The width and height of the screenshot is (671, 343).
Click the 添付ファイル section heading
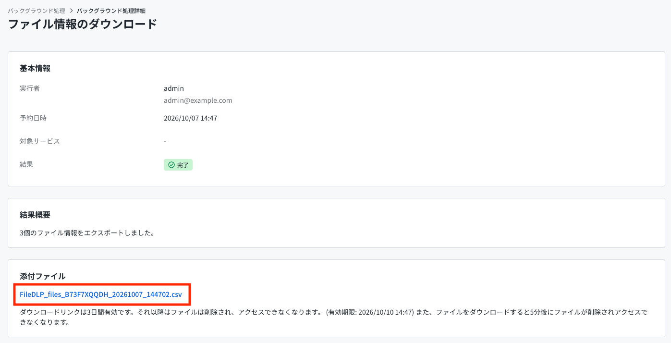[x=43, y=276]
